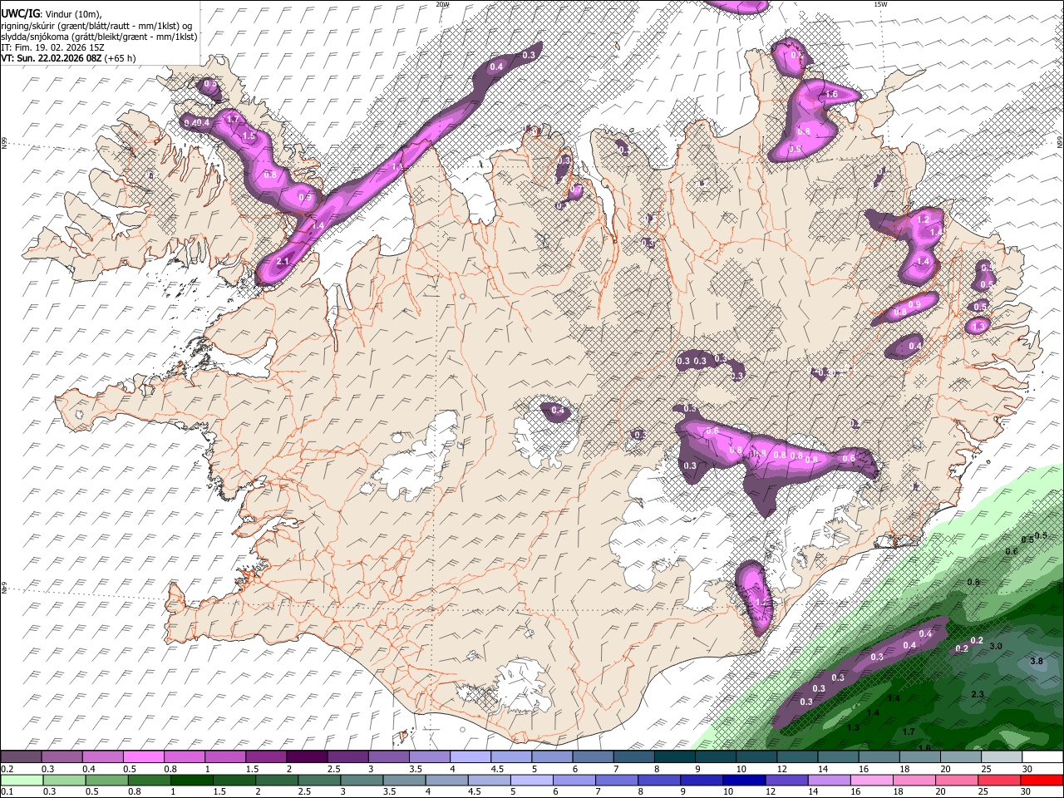Screen dimensions: 1064x798
Task: Click the 0.2 swatch in the upper snow legend
Action: click(22, 757)
